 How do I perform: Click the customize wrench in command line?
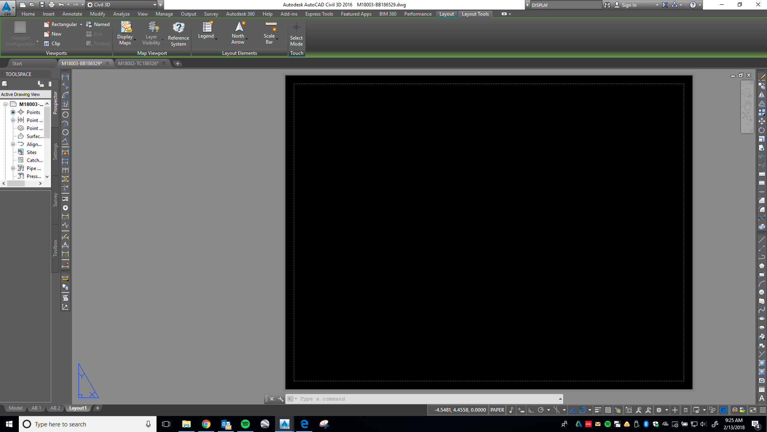point(281,399)
